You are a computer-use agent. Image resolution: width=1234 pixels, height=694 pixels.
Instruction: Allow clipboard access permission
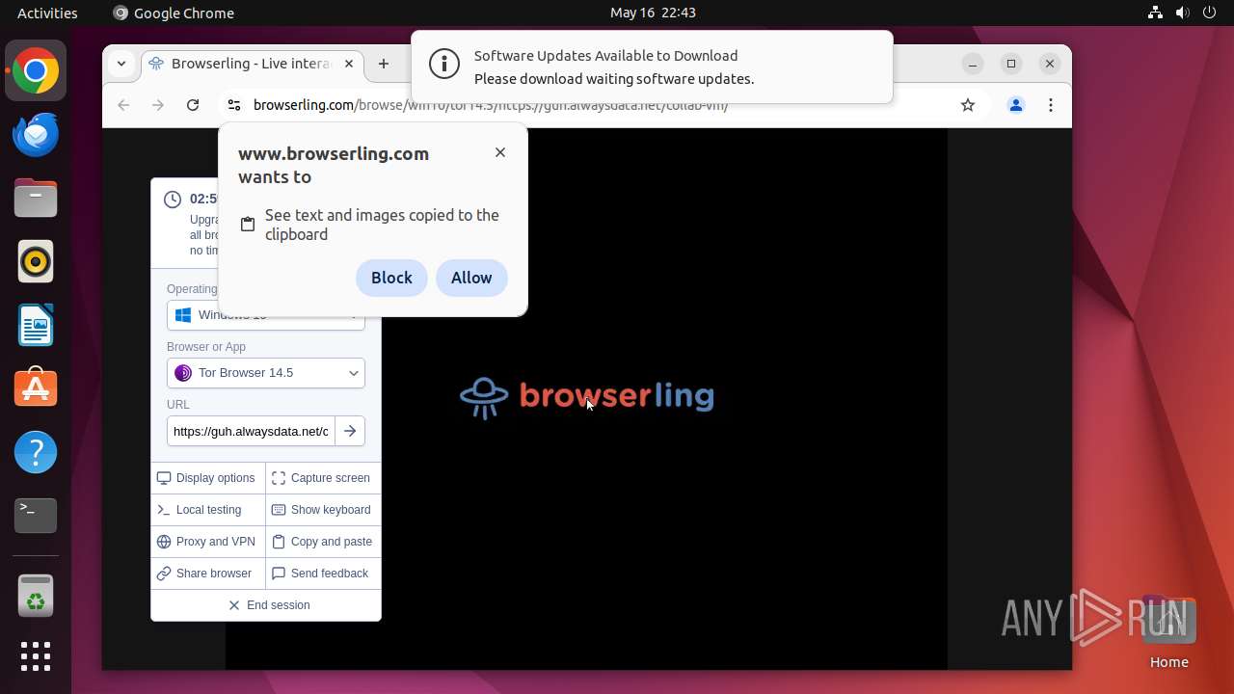point(471,278)
